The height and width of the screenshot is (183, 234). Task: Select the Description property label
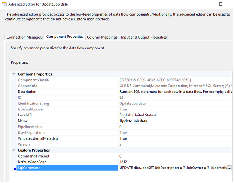(x=27, y=92)
